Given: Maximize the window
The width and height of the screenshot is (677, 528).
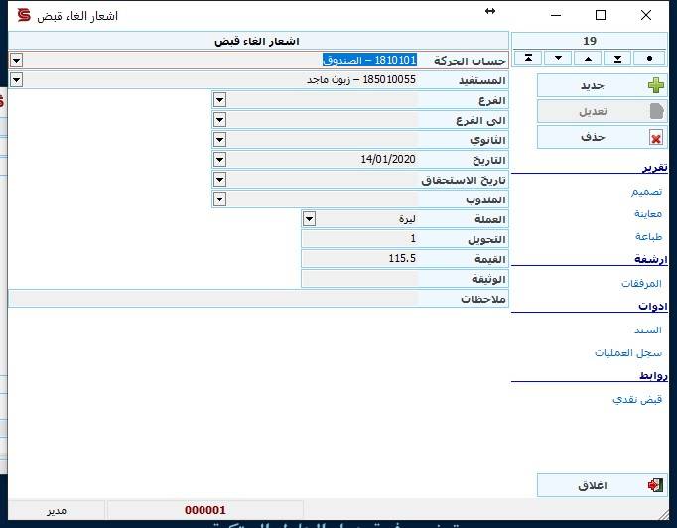Looking at the screenshot, I should (x=601, y=15).
